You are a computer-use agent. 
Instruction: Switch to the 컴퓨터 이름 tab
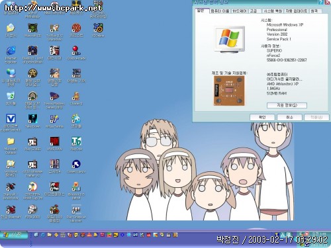click(x=220, y=11)
